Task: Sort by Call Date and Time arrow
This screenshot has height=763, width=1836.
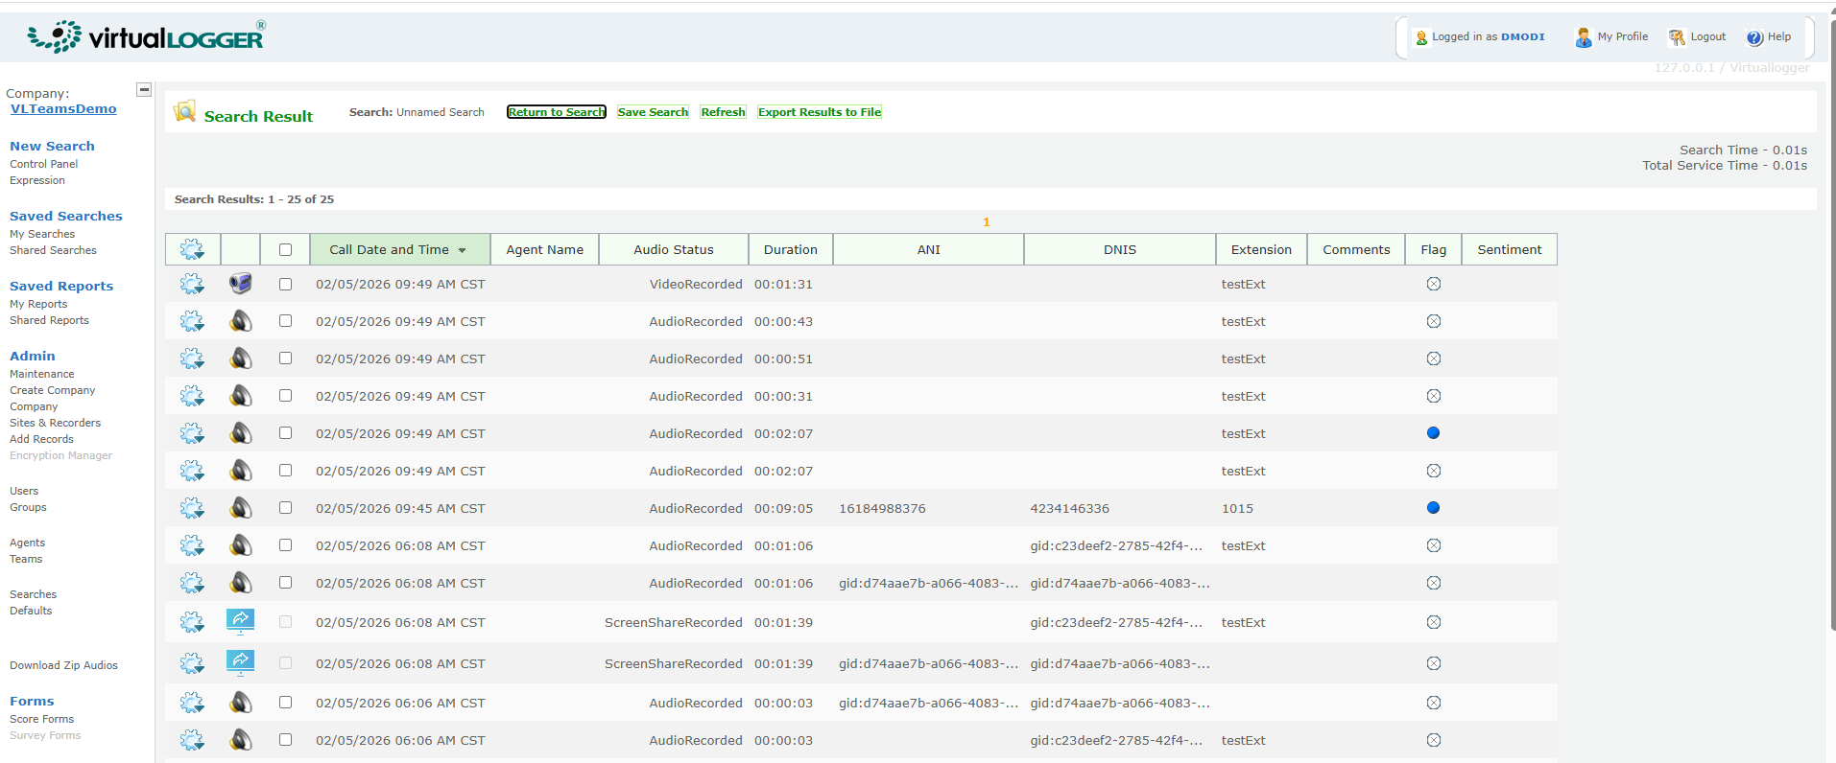Action: click(x=462, y=250)
